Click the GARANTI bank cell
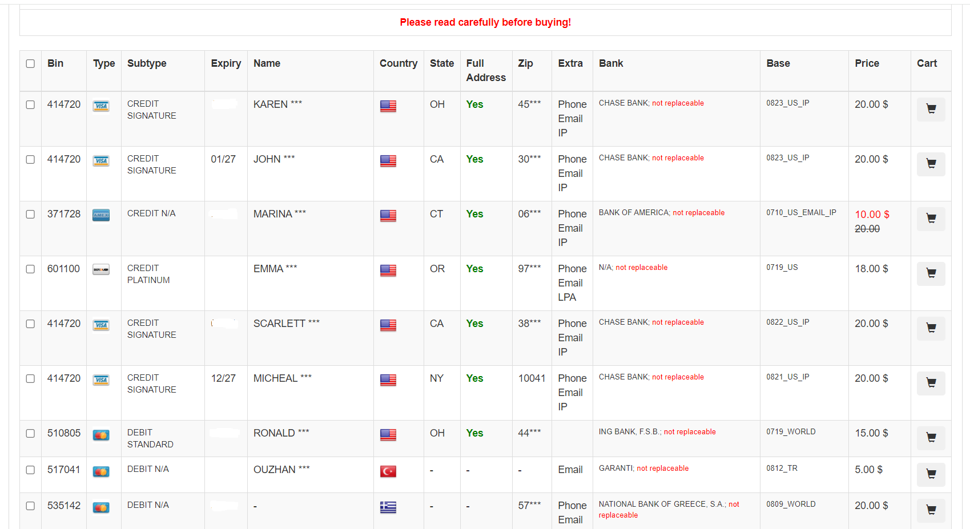 click(643, 469)
